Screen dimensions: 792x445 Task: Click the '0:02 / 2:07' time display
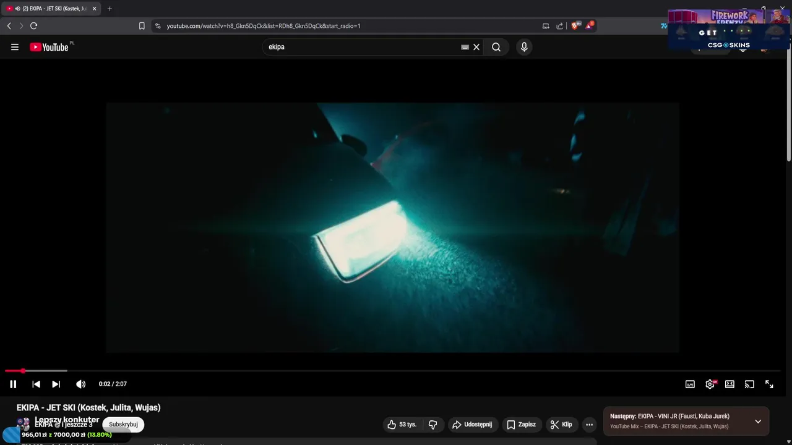pyautogui.click(x=113, y=384)
